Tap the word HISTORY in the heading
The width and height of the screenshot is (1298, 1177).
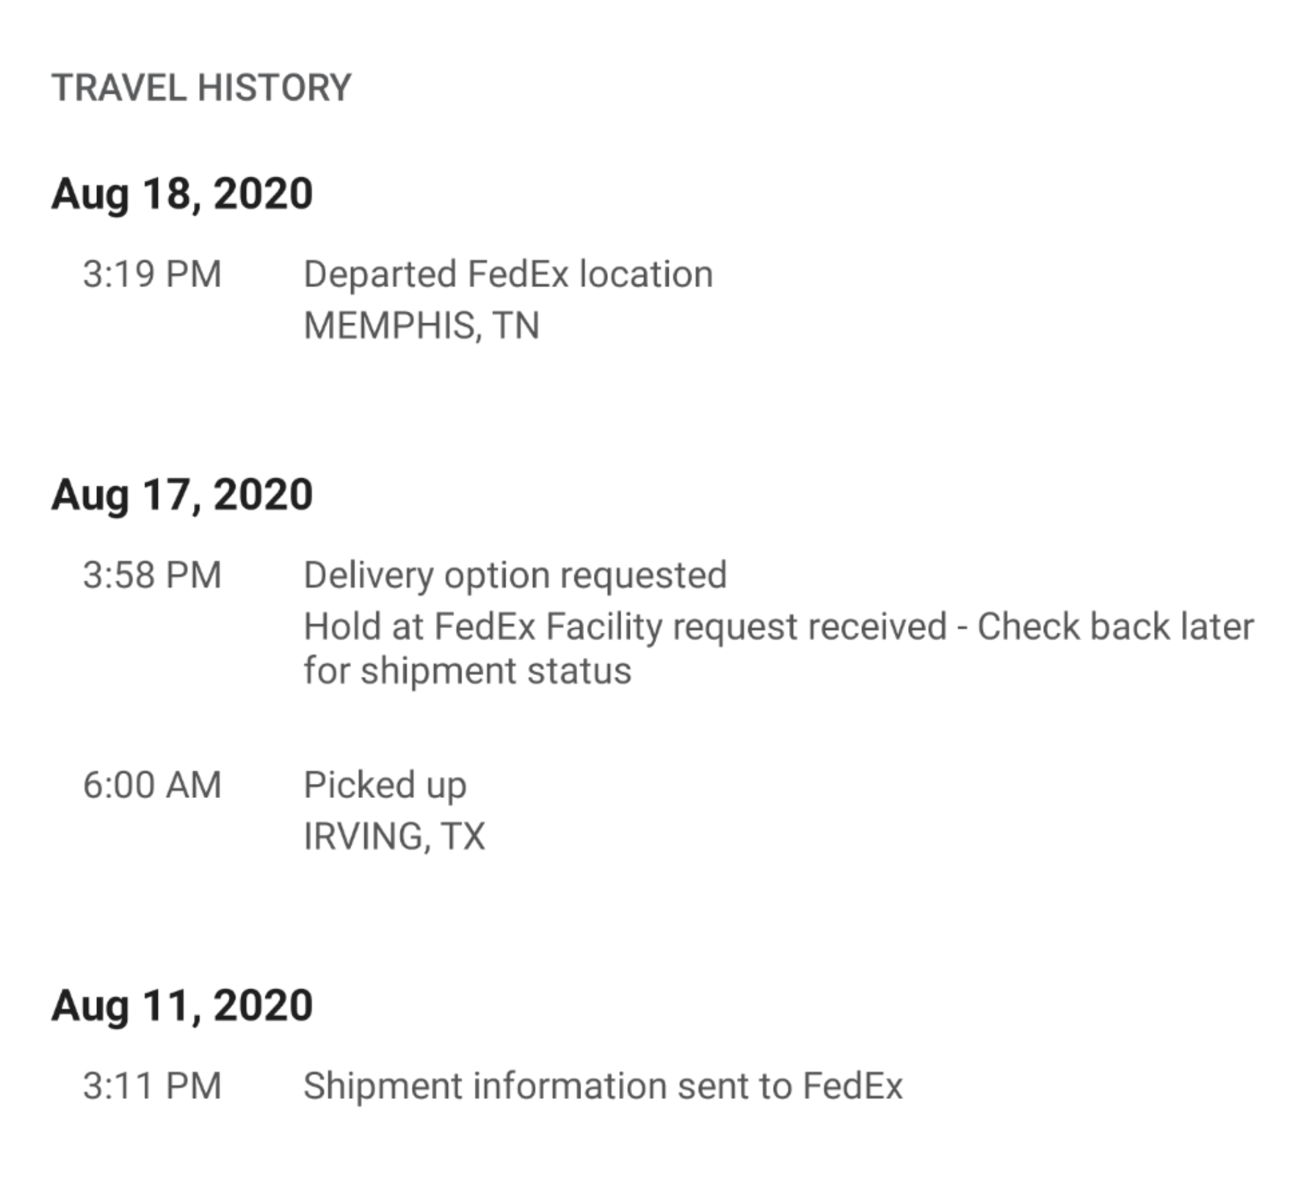click(x=275, y=87)
